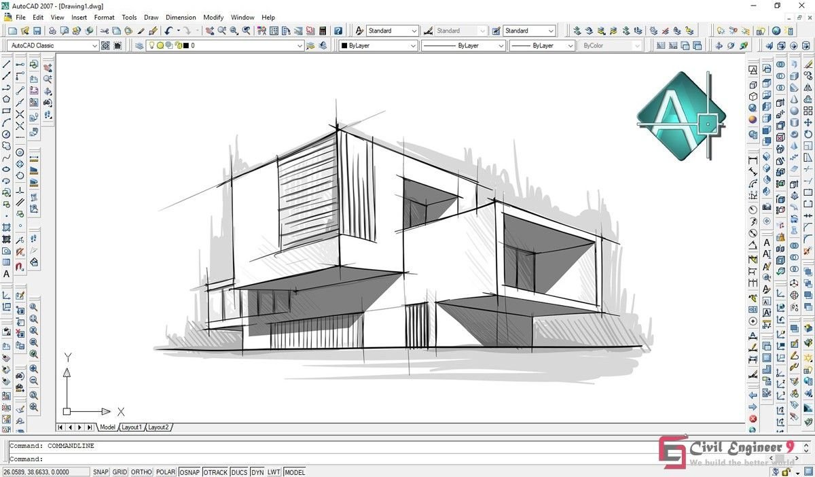Image resolution: width=815 pixels, height=477 pixels.
Task: Click the Text Style icon
Action: (359, 31)
